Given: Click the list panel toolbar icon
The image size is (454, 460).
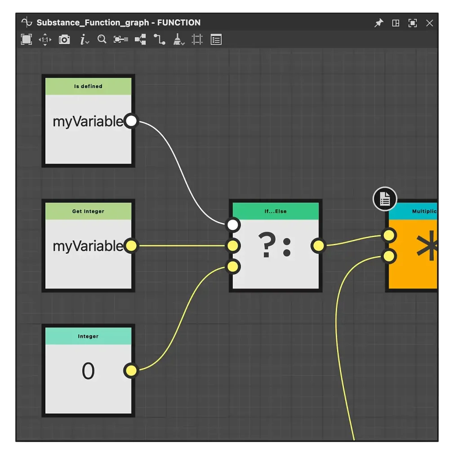Looking at the screenshot, I should (x=216, y=40).
